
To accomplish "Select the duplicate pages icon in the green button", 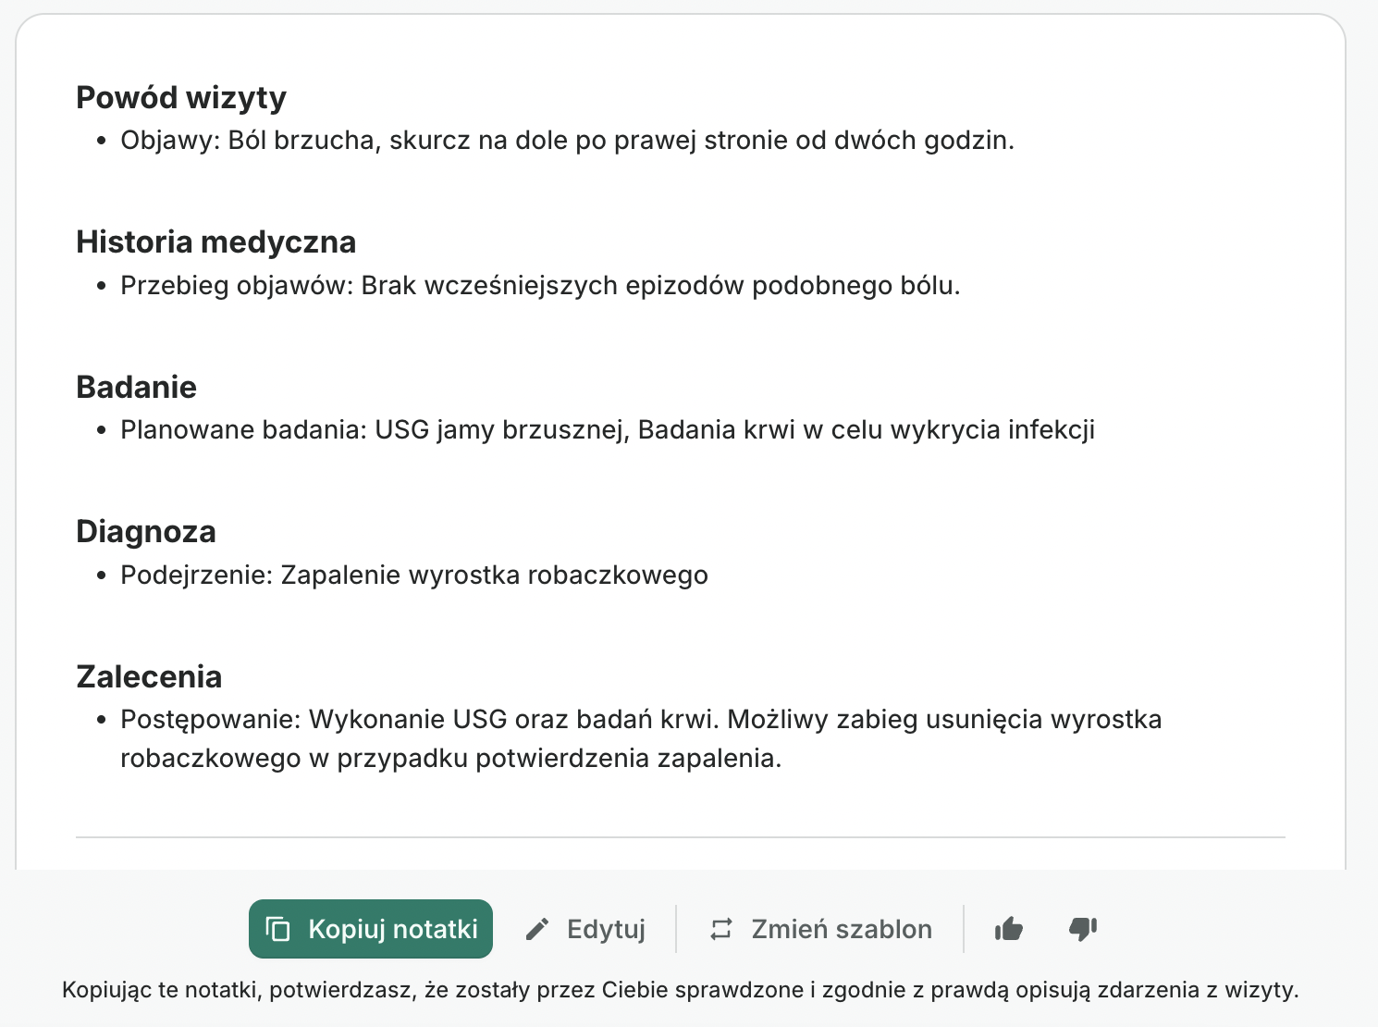I will pos(278,928).
